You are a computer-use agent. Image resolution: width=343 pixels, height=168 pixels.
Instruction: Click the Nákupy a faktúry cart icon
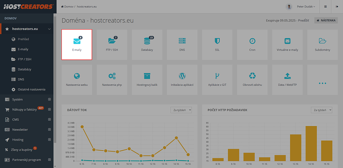(7, 110)
